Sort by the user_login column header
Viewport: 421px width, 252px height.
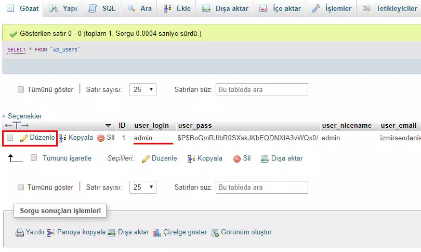pyautogui.click(x=151, y=126)
